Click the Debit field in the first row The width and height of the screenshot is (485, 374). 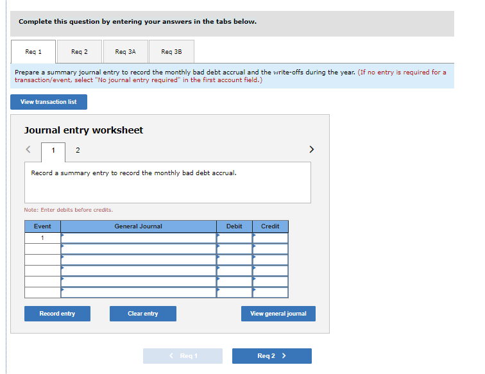coord(234,238)
